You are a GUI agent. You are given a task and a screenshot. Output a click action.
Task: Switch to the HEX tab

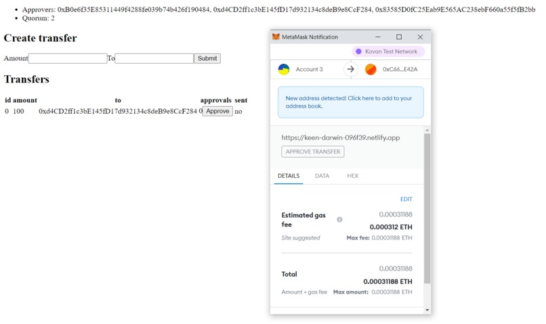352,176
